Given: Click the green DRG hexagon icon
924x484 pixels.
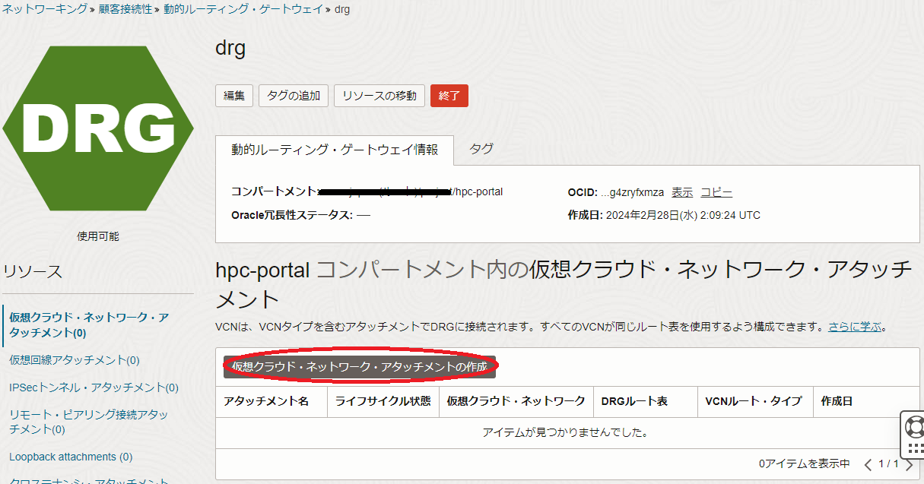Looking at the screenshot, I should (98, 128).
